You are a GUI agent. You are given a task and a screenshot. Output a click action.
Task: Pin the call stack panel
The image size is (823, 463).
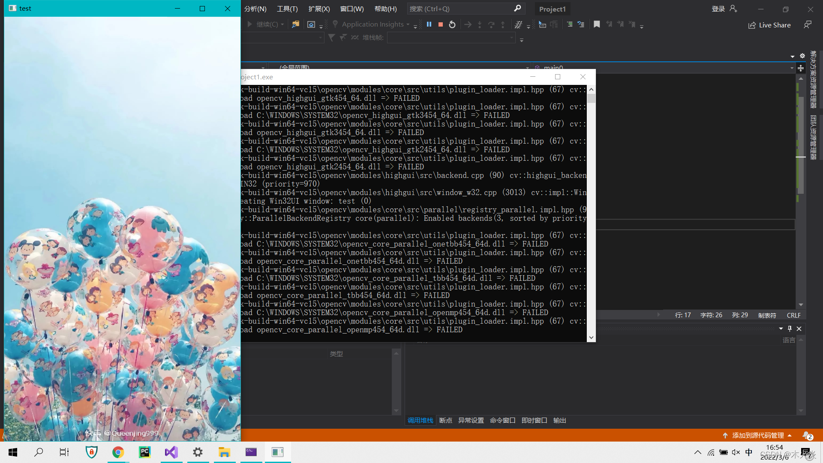coord(790,329)
